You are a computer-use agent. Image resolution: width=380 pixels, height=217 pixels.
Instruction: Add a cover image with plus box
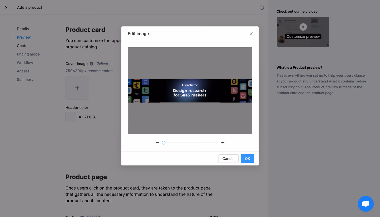(77, 88)
